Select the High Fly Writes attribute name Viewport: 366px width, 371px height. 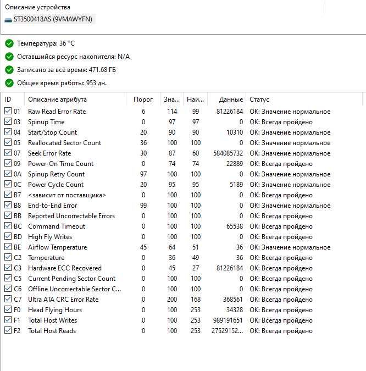tap(50, 237)
